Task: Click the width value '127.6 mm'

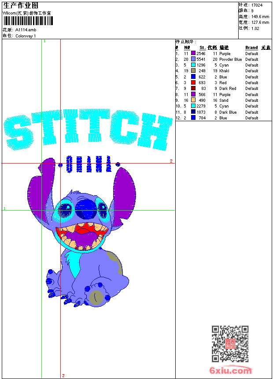Action: click(x=260, y=22)
